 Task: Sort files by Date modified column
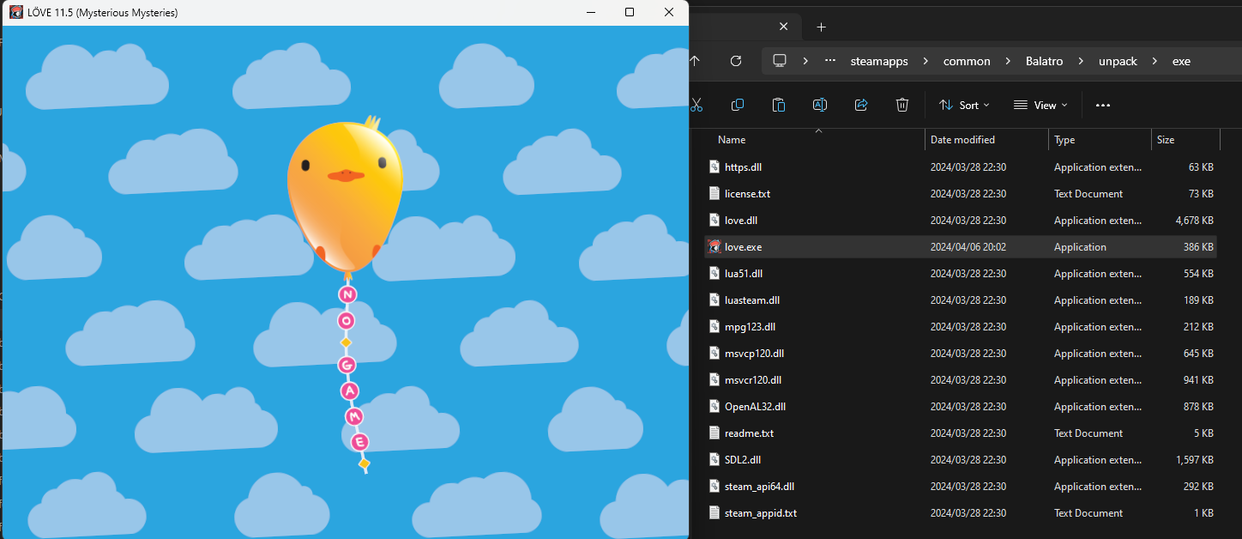(x=962, y=139)
